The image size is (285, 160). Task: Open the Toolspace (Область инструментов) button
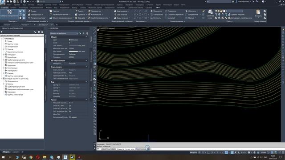pos(9,14)
